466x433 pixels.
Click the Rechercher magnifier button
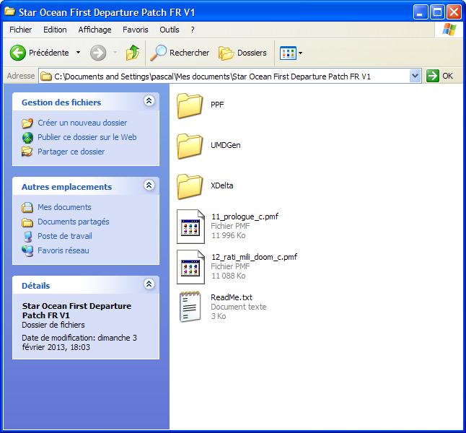[x=180, y=53]
